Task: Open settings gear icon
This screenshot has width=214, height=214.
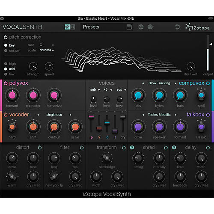Action: point(178,27)
